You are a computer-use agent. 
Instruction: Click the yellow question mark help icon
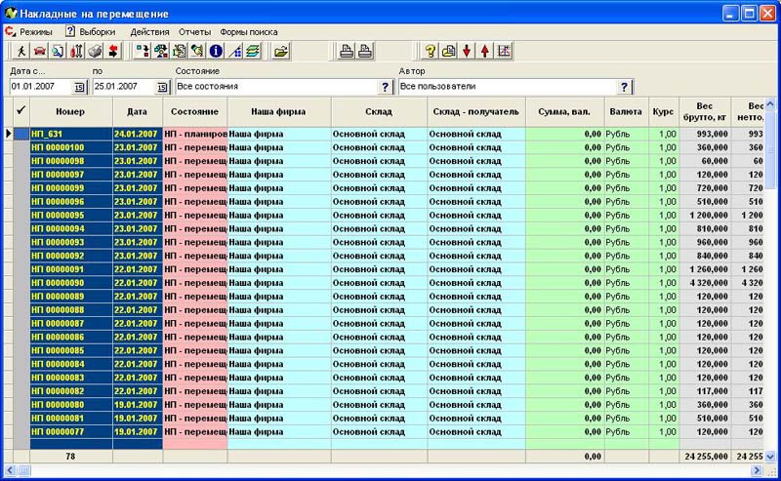(430, 52)
